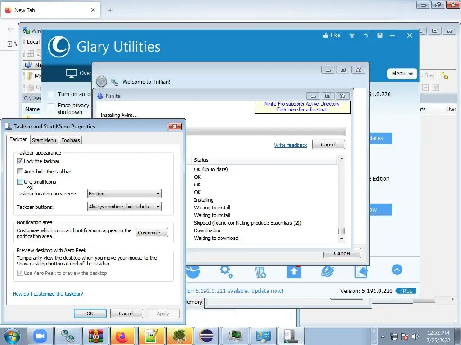This screenshot has width=461, height=345.
Task: Open Zoom from the taskbar
Action: tap(40, 336)
